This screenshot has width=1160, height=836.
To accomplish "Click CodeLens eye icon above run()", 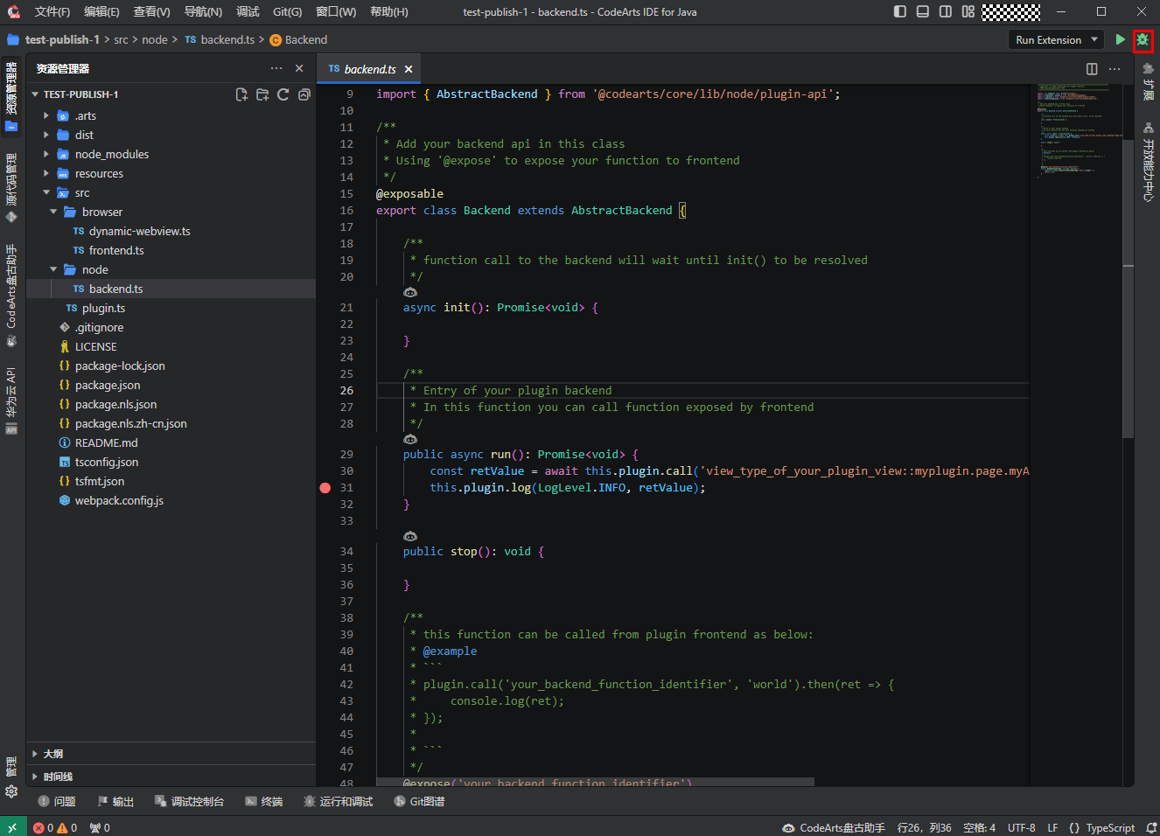I will click(410, 439).
